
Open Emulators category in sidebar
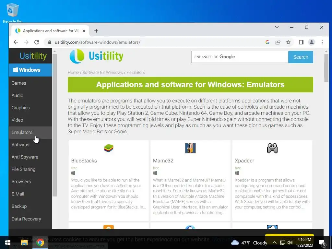click(30, 132)
